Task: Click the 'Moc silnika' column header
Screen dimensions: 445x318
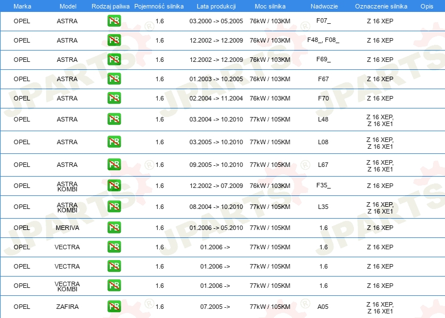Action: (270, 6)
